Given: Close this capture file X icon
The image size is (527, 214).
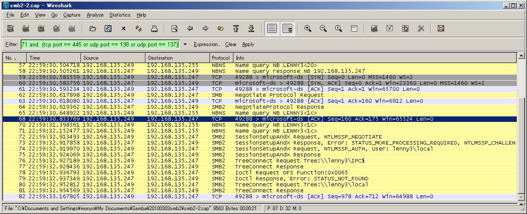Looking at the screenshot, I should 123,29.
